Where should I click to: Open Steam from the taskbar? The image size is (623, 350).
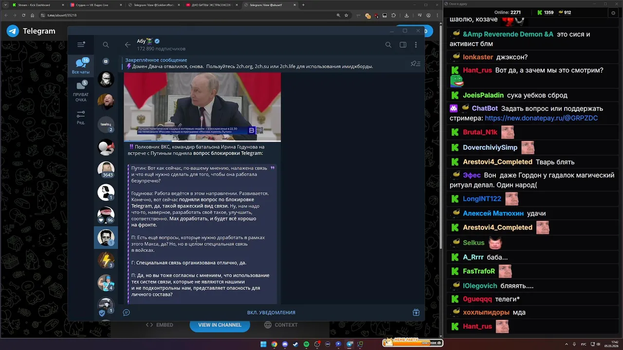coord(295,344)
